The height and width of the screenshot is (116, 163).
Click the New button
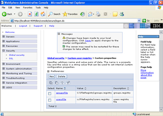coord(52,77)
